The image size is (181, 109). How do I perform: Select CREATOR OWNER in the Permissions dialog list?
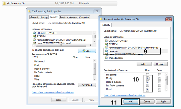point(136,41)
